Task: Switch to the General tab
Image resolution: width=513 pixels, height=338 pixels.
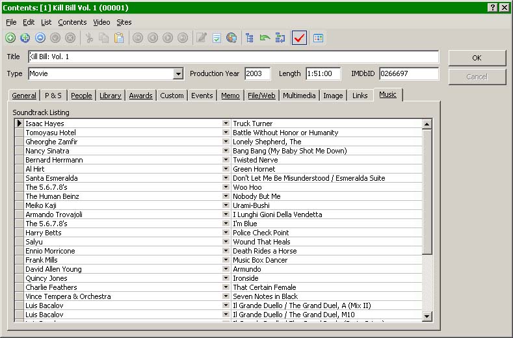Action: pyautogui.click(x=24, y=96)
